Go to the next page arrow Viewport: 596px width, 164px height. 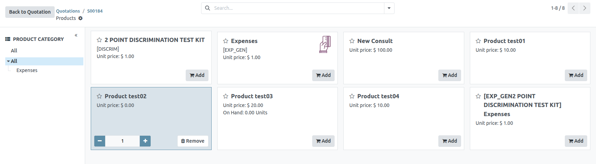click(584, 8)
